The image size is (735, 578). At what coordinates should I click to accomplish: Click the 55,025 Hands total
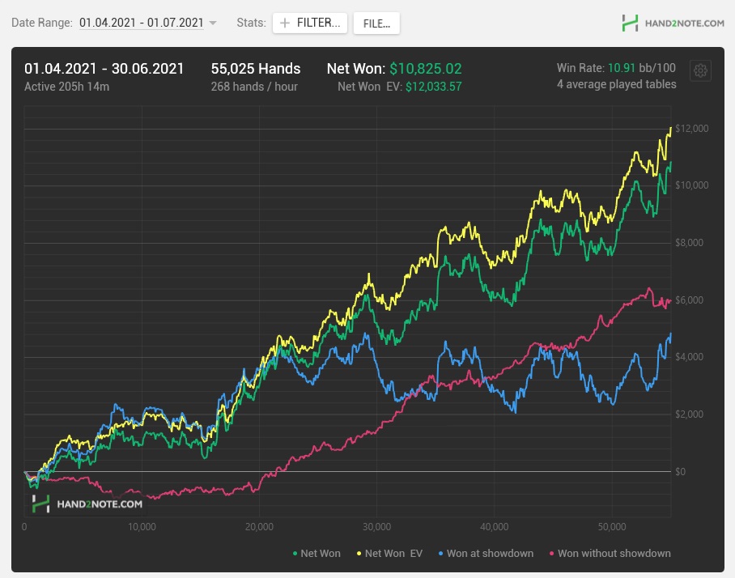point(256,69)
